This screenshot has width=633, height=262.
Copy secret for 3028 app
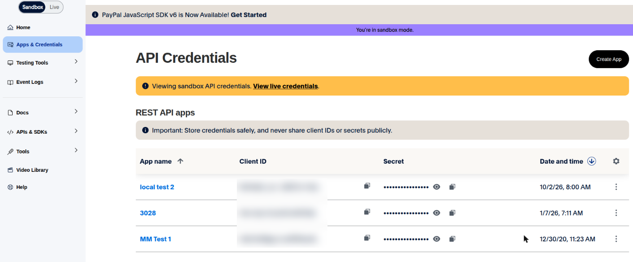coord(452,213)
